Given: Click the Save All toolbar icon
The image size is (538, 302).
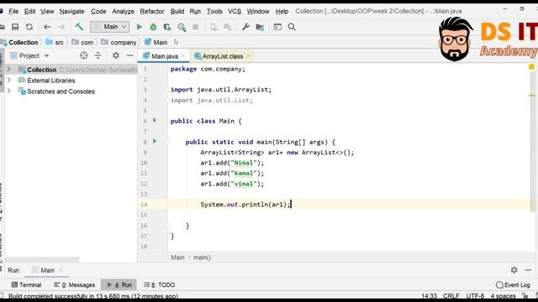Looking at the screenshot, I should [15, 27].
